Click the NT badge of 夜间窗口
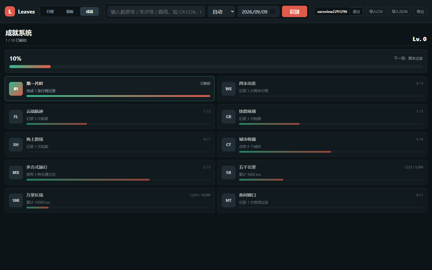The width and height of the screenshot is (432, 270). [x=229, y=200]
